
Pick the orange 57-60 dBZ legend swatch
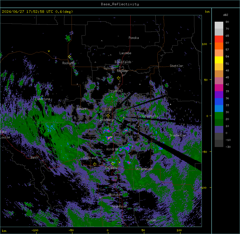(x=219, y=46)
